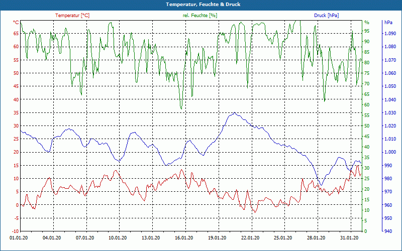This screenshot has height=251, width=402.
Task: Select the 07.01.20 date label
Action: [x=85, y=238]
